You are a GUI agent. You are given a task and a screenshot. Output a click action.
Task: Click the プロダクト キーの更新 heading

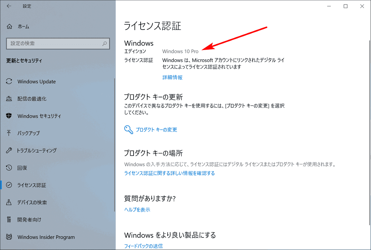[154, 97]
